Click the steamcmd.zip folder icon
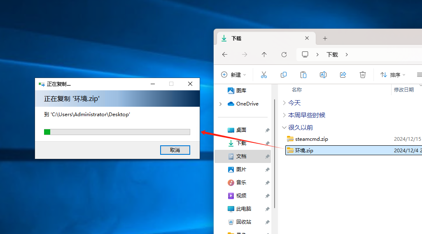Screen dimensions: 422x234 (290, 139)
